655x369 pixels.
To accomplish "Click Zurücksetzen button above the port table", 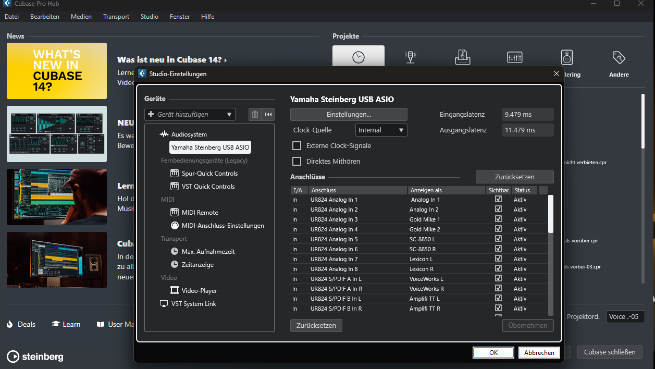I will tap(515, 177).
